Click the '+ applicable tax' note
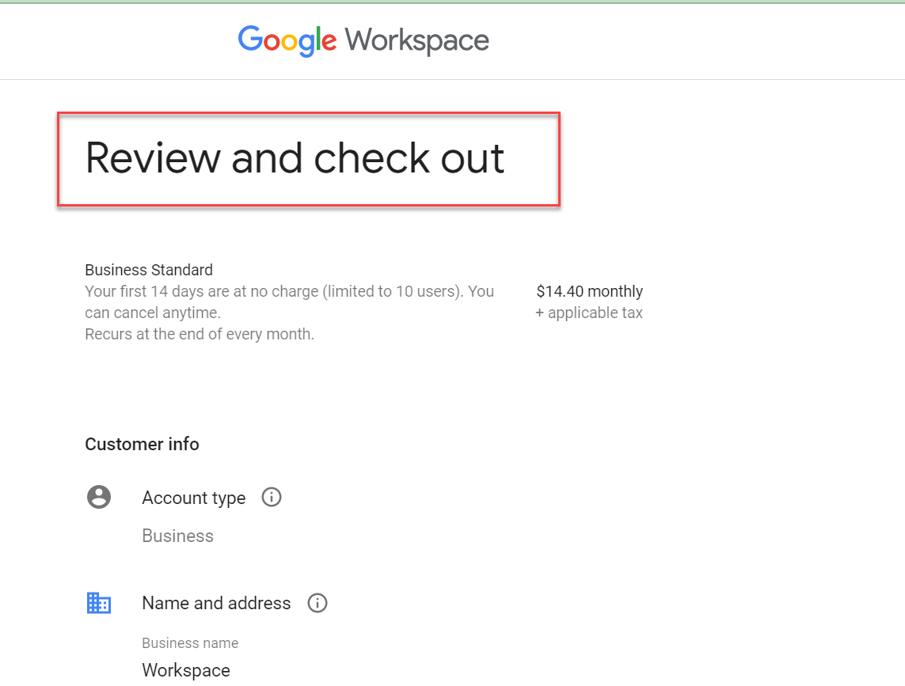Viewport: 905px width, 686px height. coord(589,313)
